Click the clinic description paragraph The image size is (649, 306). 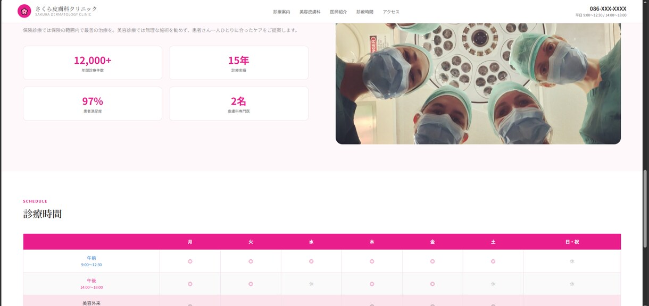[x=160, y=30]
